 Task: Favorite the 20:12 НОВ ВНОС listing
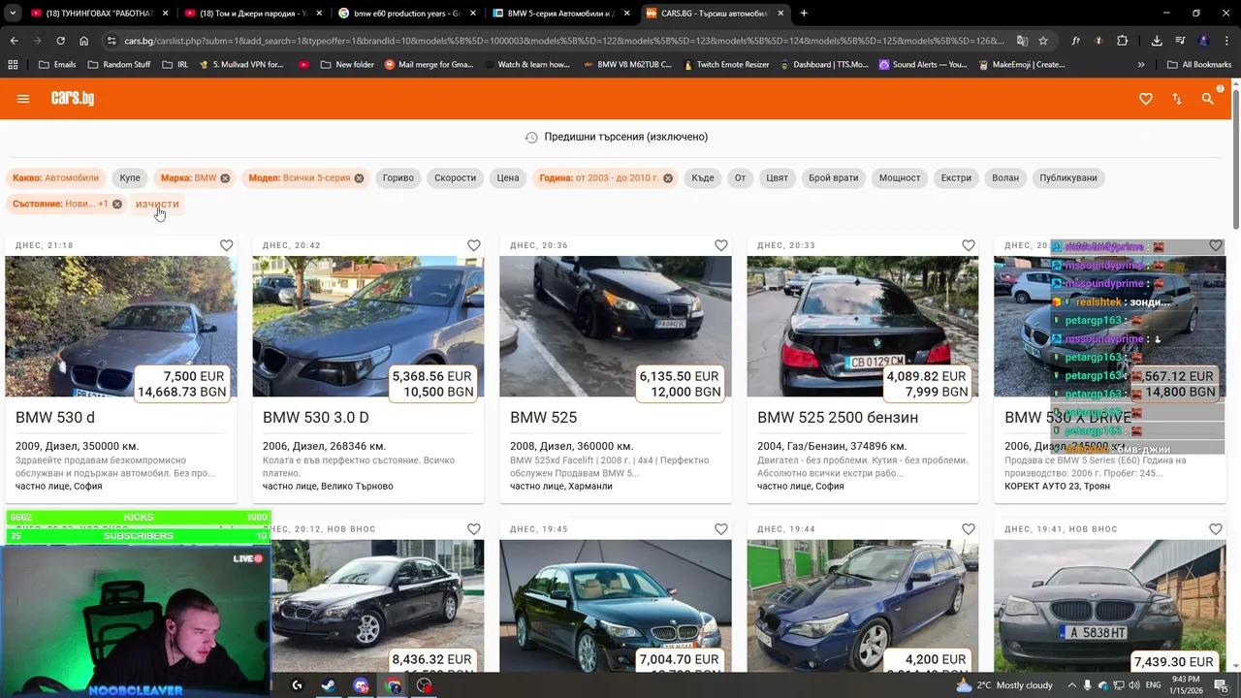(473, 529)
